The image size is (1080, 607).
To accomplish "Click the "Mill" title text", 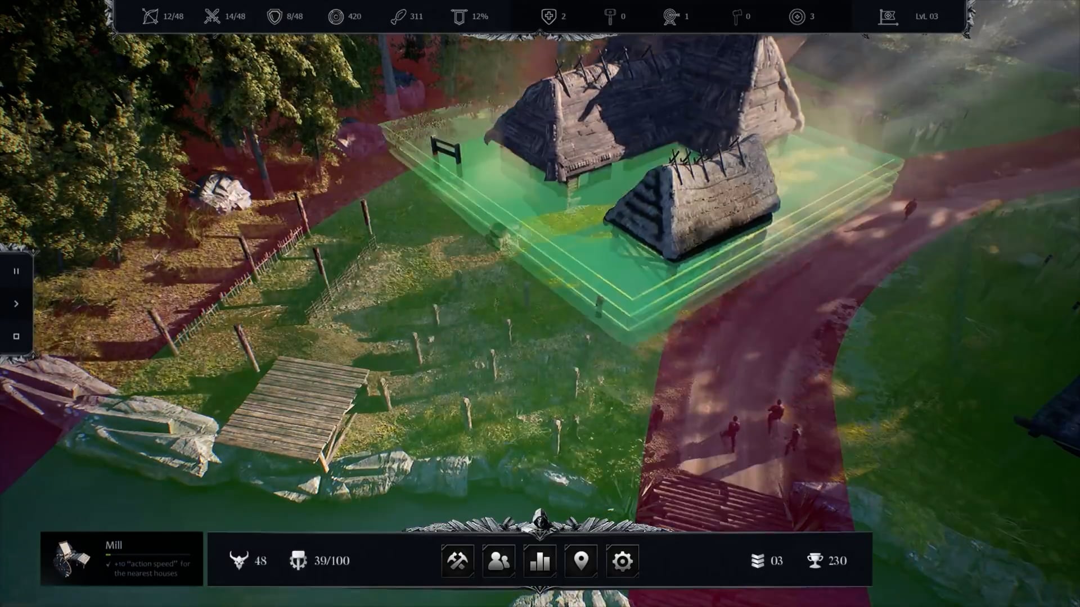I will pyautogui.click(x=114, y=545).
